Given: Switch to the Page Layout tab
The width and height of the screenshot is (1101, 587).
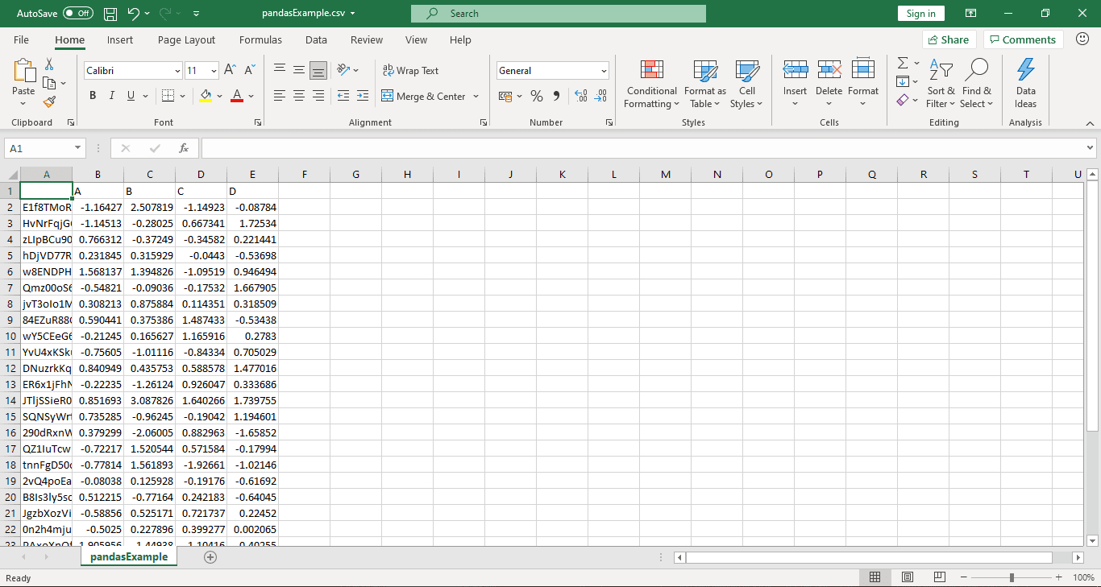Looking at the screenshot, I should (x=187, y=39).
